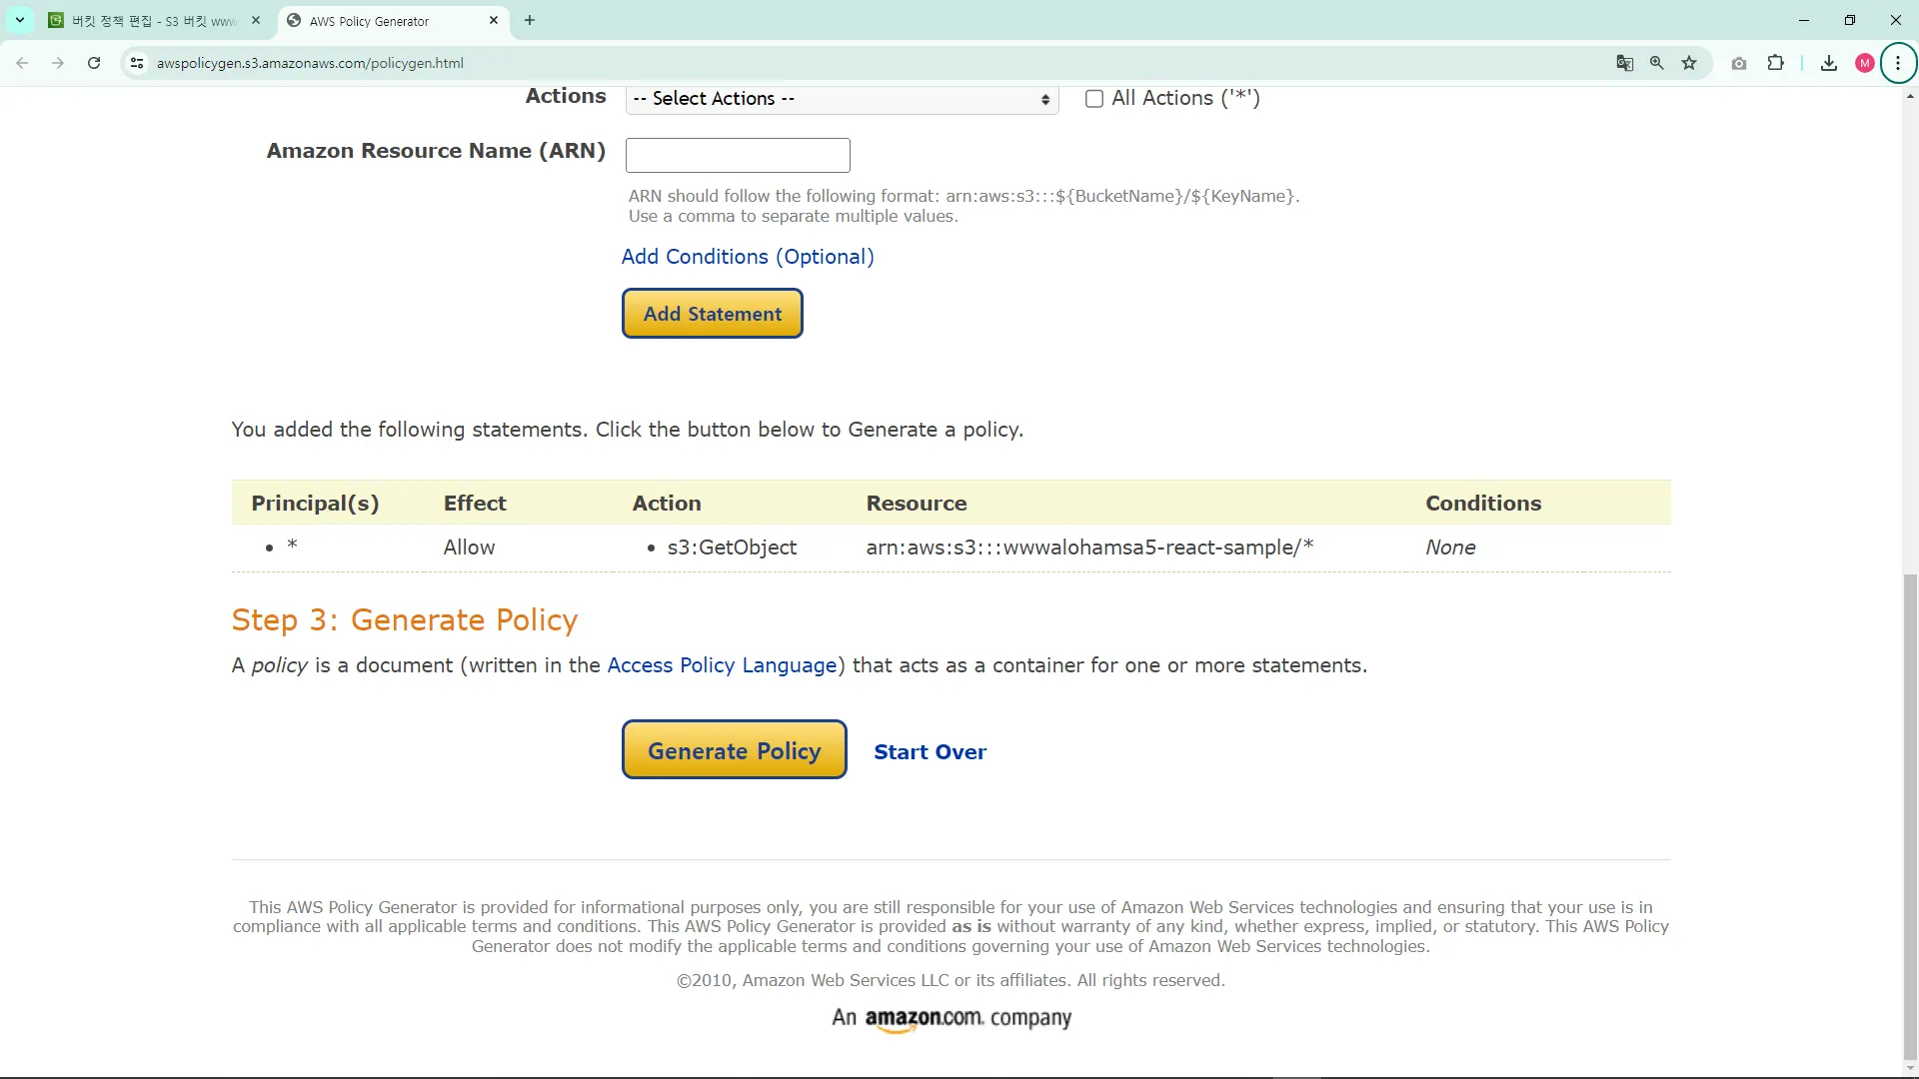Image resolution: width=1919 pixels, height=1079 pixels.
Task: Click the translate page icon in address bar
Action: click(x=1624, y=63)
